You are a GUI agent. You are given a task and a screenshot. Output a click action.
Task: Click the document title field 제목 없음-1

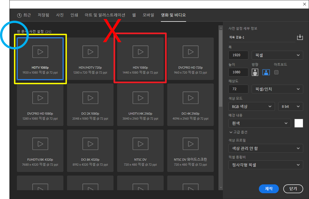(x=262, y=37)
